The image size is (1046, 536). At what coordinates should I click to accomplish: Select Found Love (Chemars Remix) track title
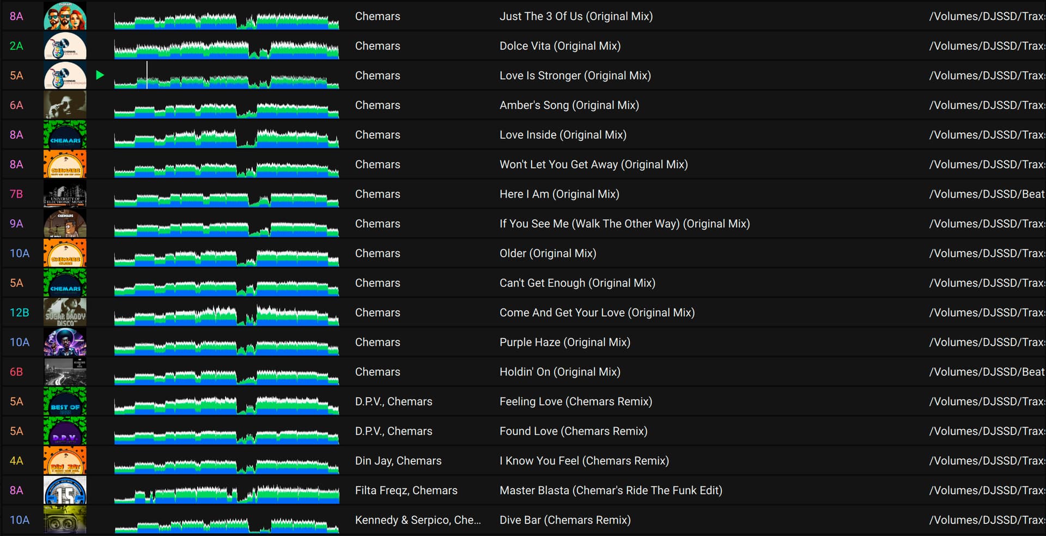(x=573, y=431)
